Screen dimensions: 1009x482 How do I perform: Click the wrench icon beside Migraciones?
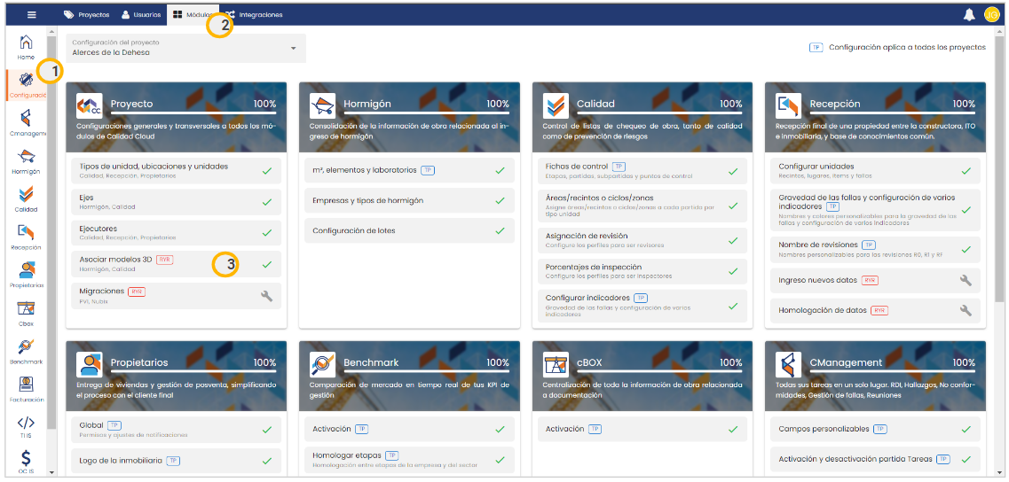(x=266, y=296)
